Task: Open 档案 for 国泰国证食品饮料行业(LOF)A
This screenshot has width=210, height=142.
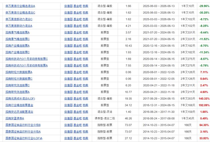Action: (x=85, y=138)
